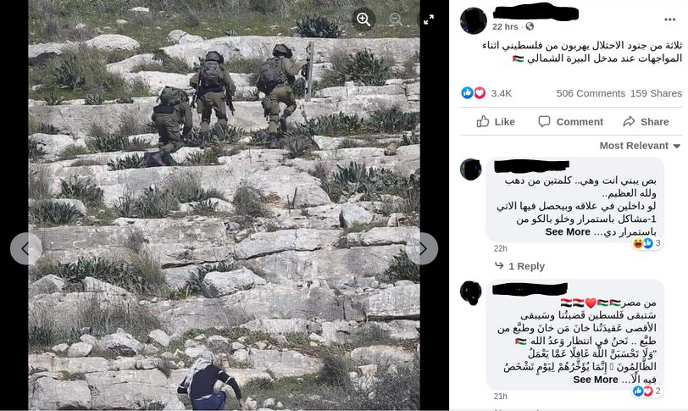This screenshot has width=688, height=411.
Task: Expand the second comment with See More
Action: pyautogui.click(x=596, y=380)
